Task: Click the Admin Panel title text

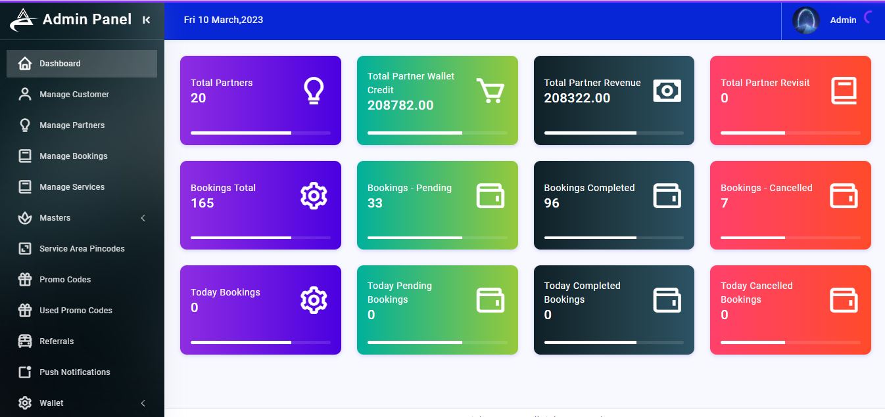Action: coord(87,20)
